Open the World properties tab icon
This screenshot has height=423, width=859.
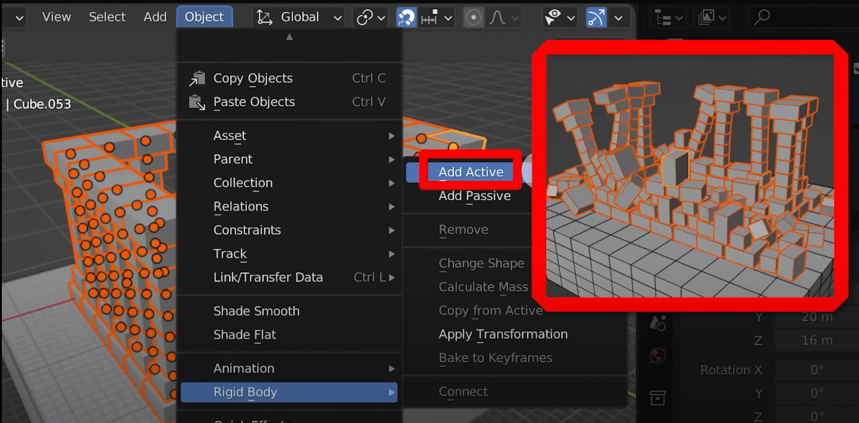[x=658, y=356]
